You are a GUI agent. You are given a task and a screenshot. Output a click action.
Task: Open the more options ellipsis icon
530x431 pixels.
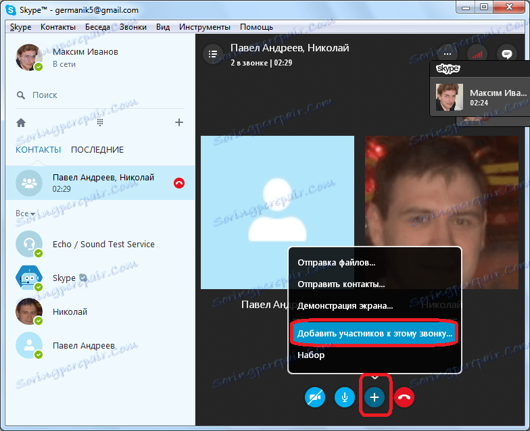pyautogui.click(x=448, y=54)
